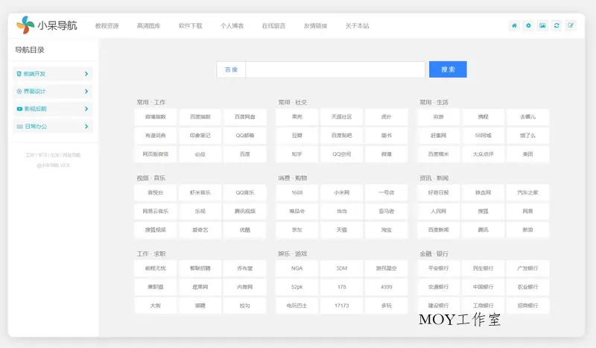Go to 高清图库 in the top navigation
This screenshot has width=596, height=348.
(x=148, y=26)
